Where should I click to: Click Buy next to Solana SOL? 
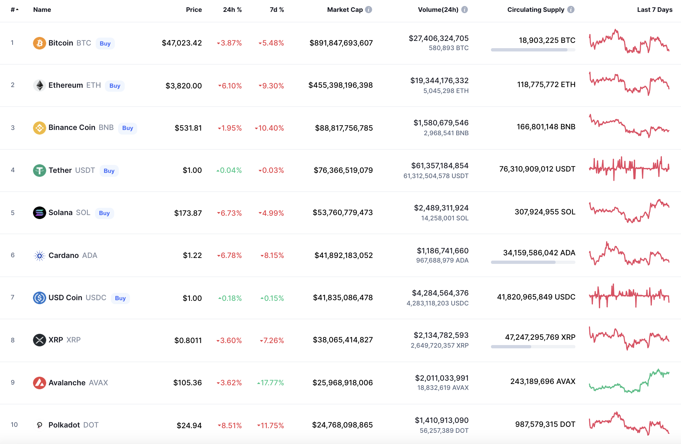tap(104, 213)
